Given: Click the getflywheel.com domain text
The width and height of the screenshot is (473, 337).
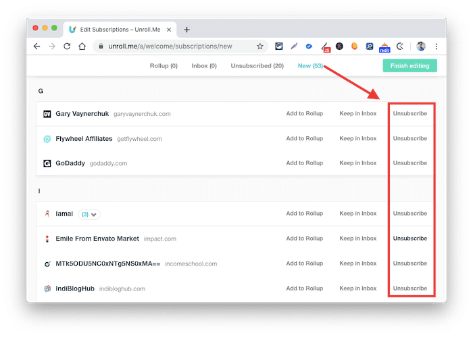Looking at the screenshot, I should [139, 139].
